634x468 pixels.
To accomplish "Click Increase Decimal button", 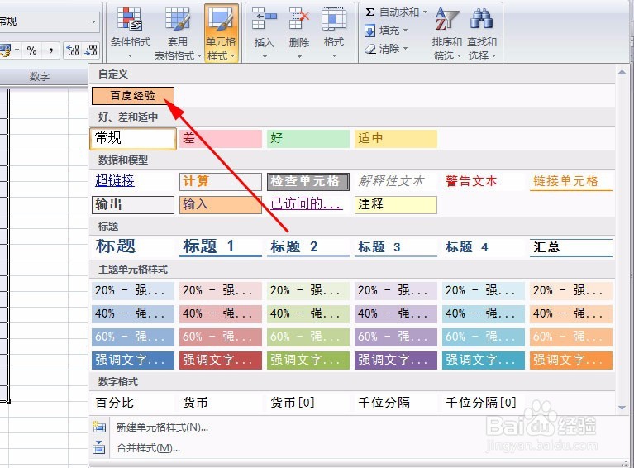I will (74, 50).
